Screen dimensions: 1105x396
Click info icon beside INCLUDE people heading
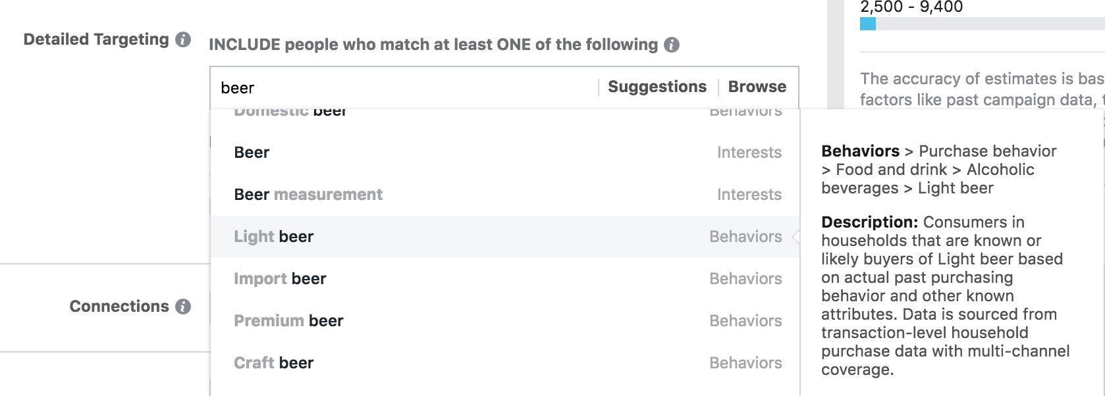click(672, 45)
